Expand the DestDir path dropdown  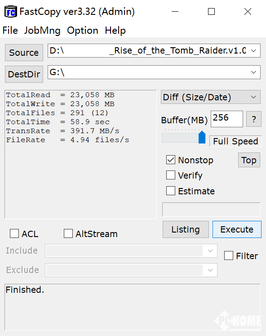[253, 72]
